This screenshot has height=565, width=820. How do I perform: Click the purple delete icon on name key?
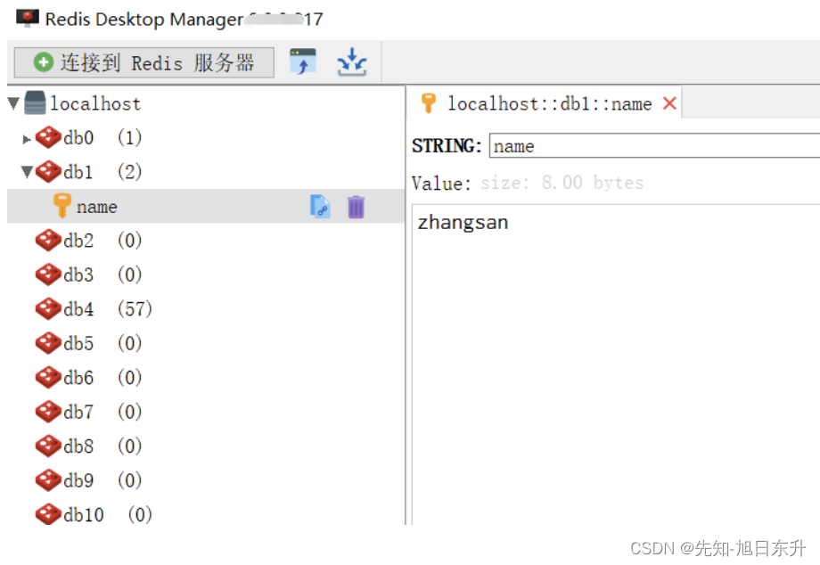click(x=356, y=207)
